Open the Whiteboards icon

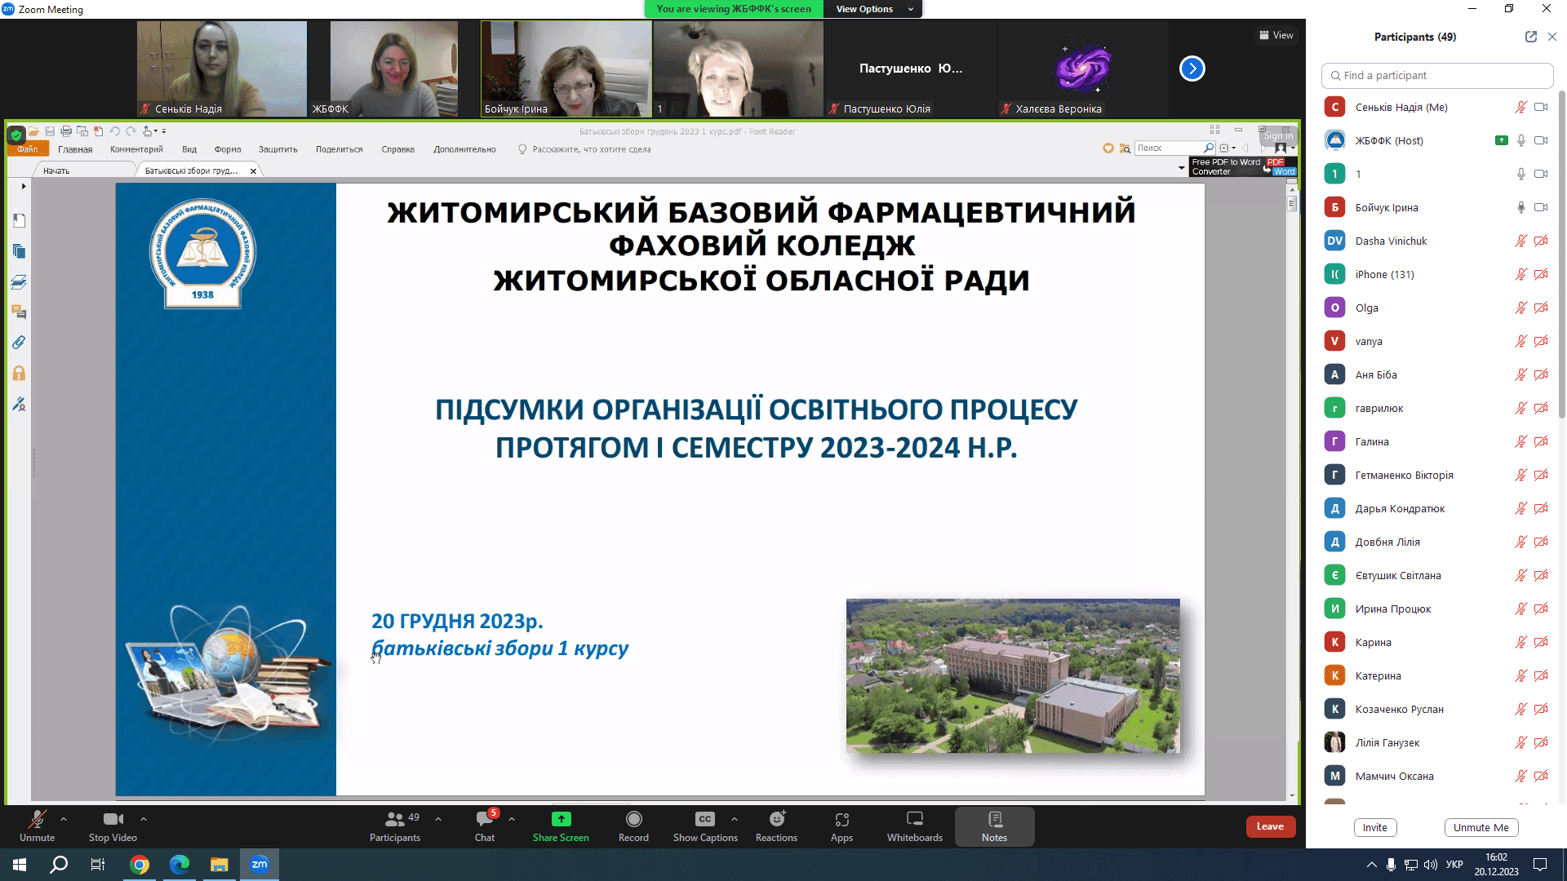(x=915, y=819)
